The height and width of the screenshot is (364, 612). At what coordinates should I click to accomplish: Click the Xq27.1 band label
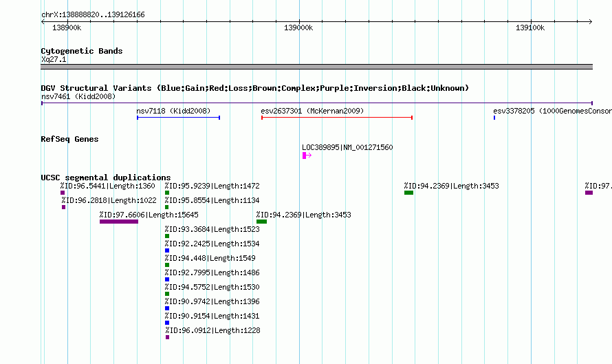54,59
